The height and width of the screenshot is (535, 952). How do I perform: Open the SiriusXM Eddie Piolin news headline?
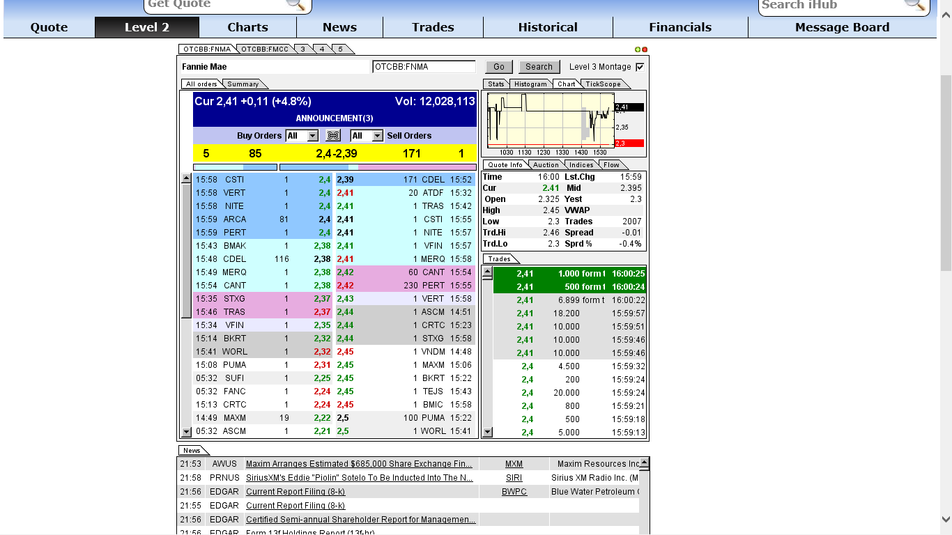click(x=360, y=478)
